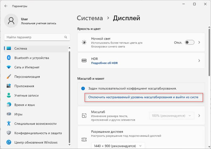The height and width of the screenshot is (149, 211).
Task: Open Сеть и Интернет section
Action: (x=36, y=67)
